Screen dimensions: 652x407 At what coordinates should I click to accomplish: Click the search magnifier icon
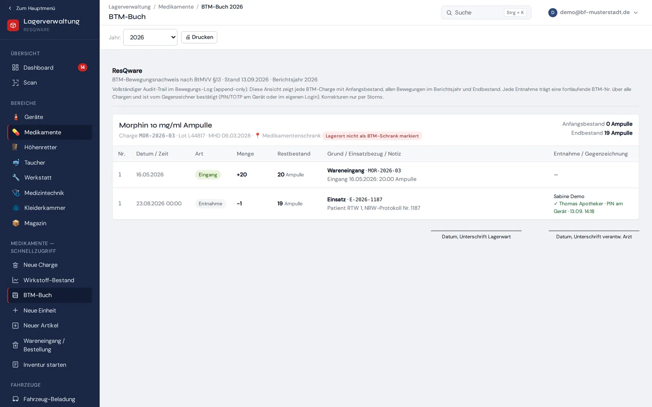[449, 13]
